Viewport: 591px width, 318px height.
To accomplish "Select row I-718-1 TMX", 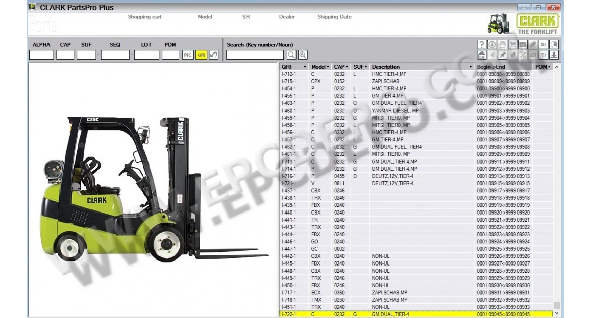I will click(416, 300).
